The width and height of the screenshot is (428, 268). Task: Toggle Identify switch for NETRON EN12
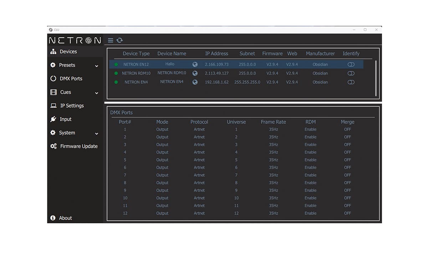point(351,64)
